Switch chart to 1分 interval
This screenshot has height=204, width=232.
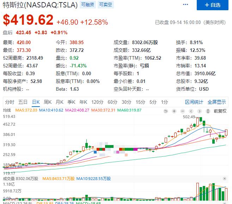click(x=165, y=102)
